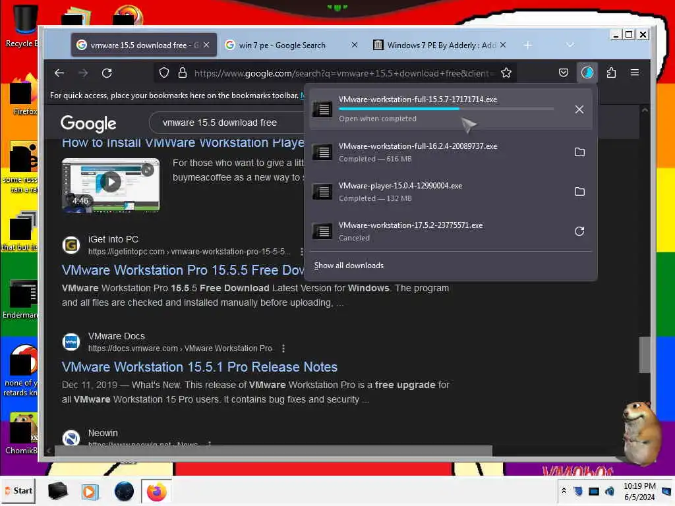Open VMware Workstation 15.5.1 Pro Release Notes
The width and height of the screenshot is (675, 506).
coord(200,367)
